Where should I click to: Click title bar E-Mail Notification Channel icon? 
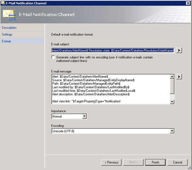3,3
